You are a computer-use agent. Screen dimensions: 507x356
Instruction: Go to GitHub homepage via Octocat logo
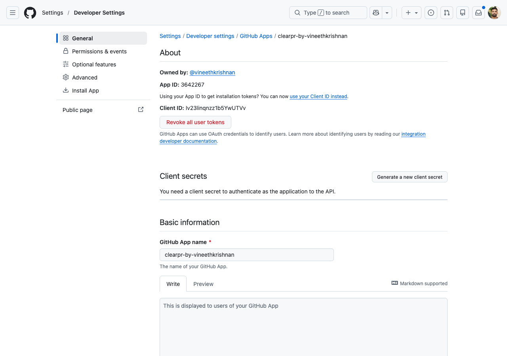[x=30, y=13]
